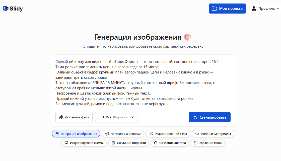Image resolution: width=281 pixels, height=161 pixels.
Task: Click prompt line Тема ролика
Action: coord(108,67)
